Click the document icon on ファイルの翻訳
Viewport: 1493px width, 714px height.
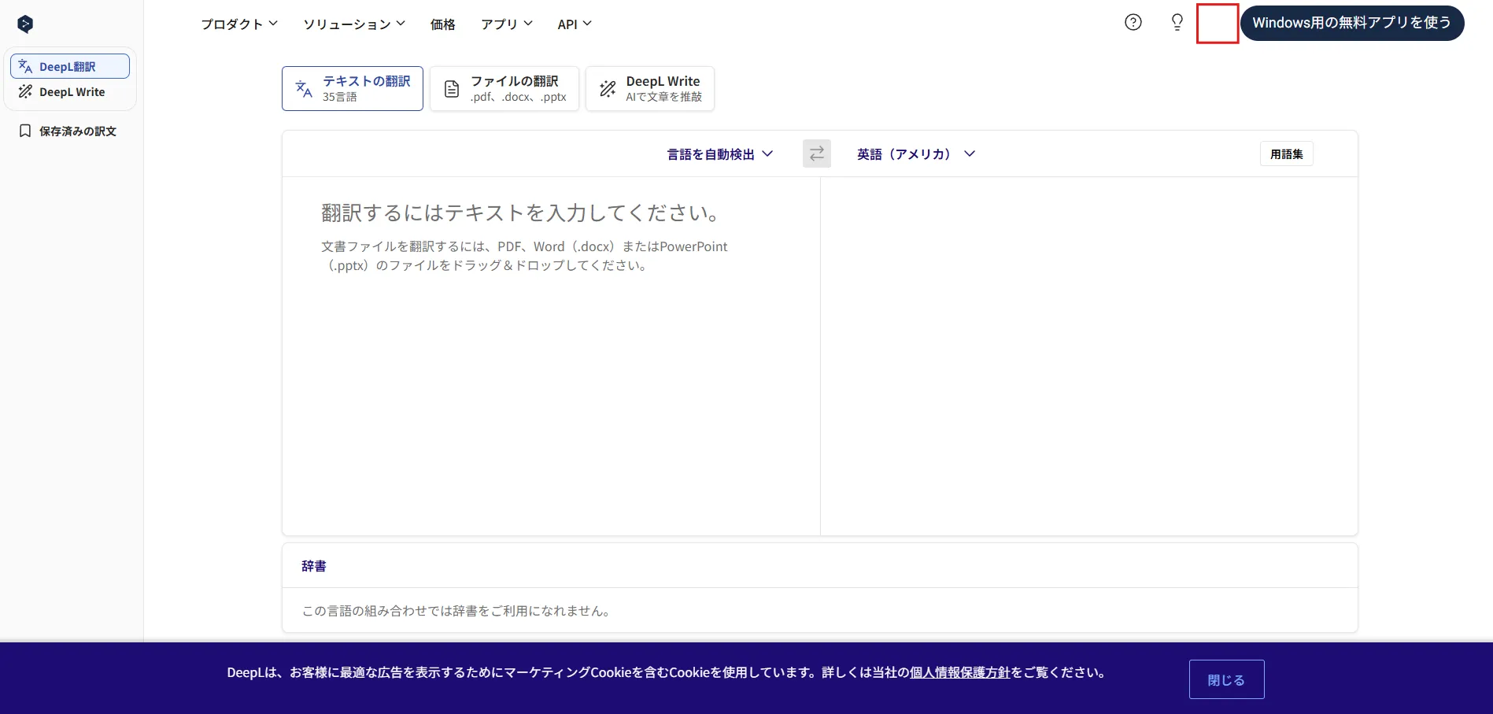point(452,89)
